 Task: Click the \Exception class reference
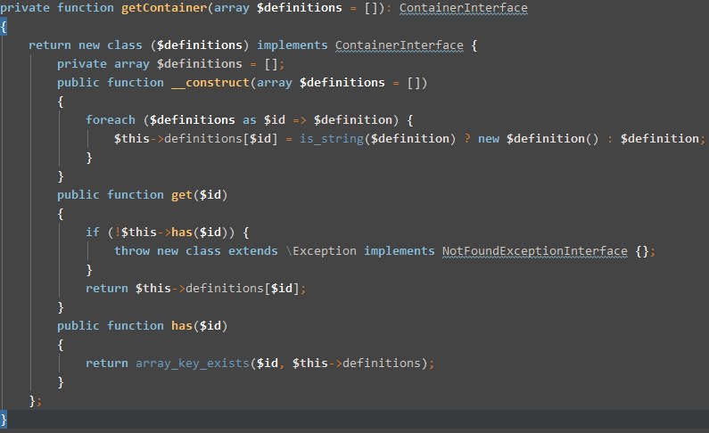click(321, 251)
